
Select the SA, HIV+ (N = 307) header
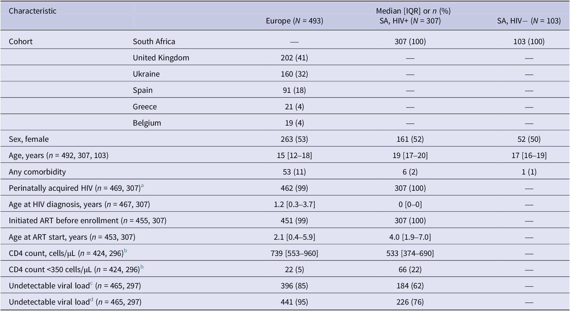coord(410,21)
